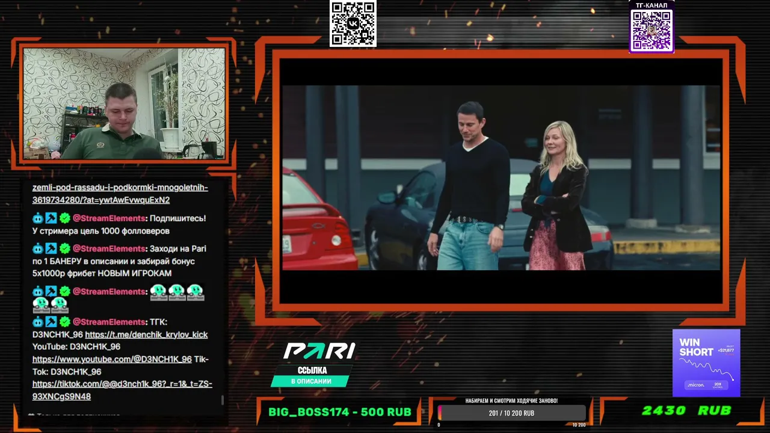Screen dimensions: 770x433
Task: Click the moderator badge beside the 'Подпишитесь!' message
Action: coord(51,218)
